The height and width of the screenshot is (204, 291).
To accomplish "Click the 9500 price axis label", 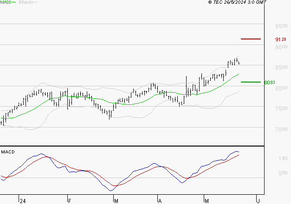I will [x=281, y=26].
